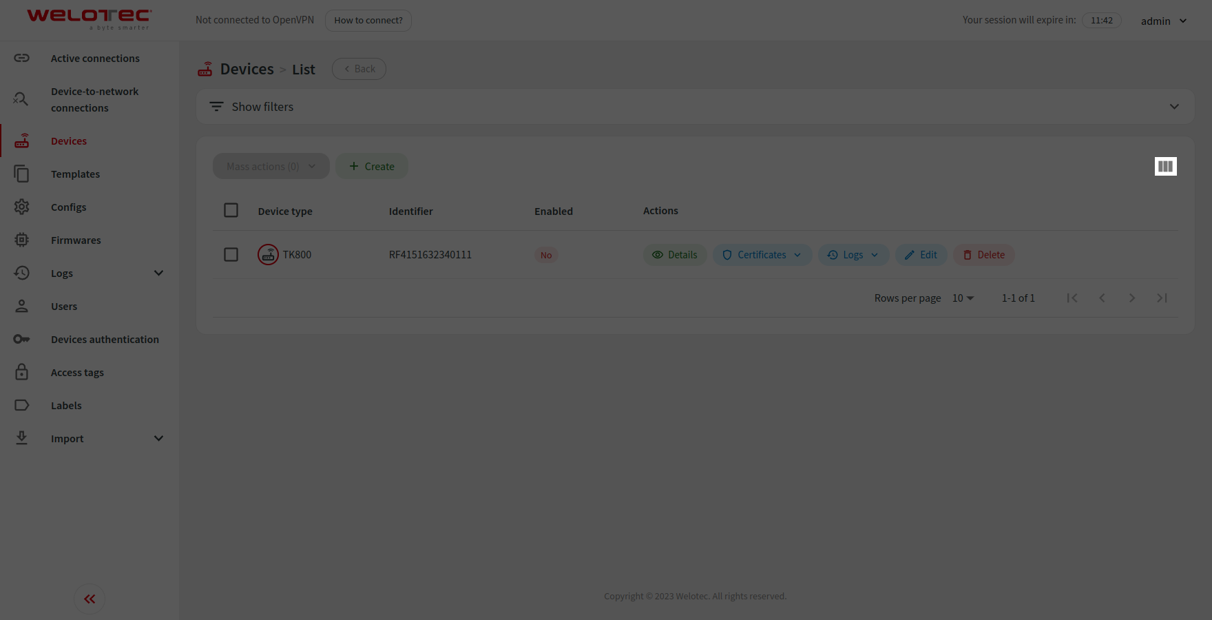Open the Certificates dropdown for TK800
The width and height of the screenshot is (1212, 620).
762,255
